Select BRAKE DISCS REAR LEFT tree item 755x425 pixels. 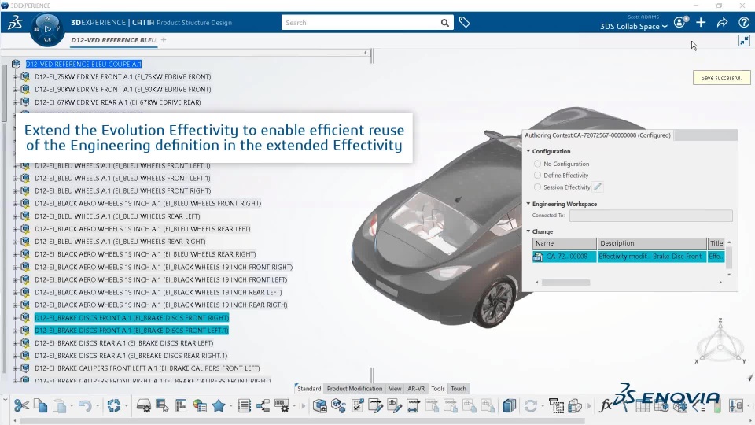point(123,343)
